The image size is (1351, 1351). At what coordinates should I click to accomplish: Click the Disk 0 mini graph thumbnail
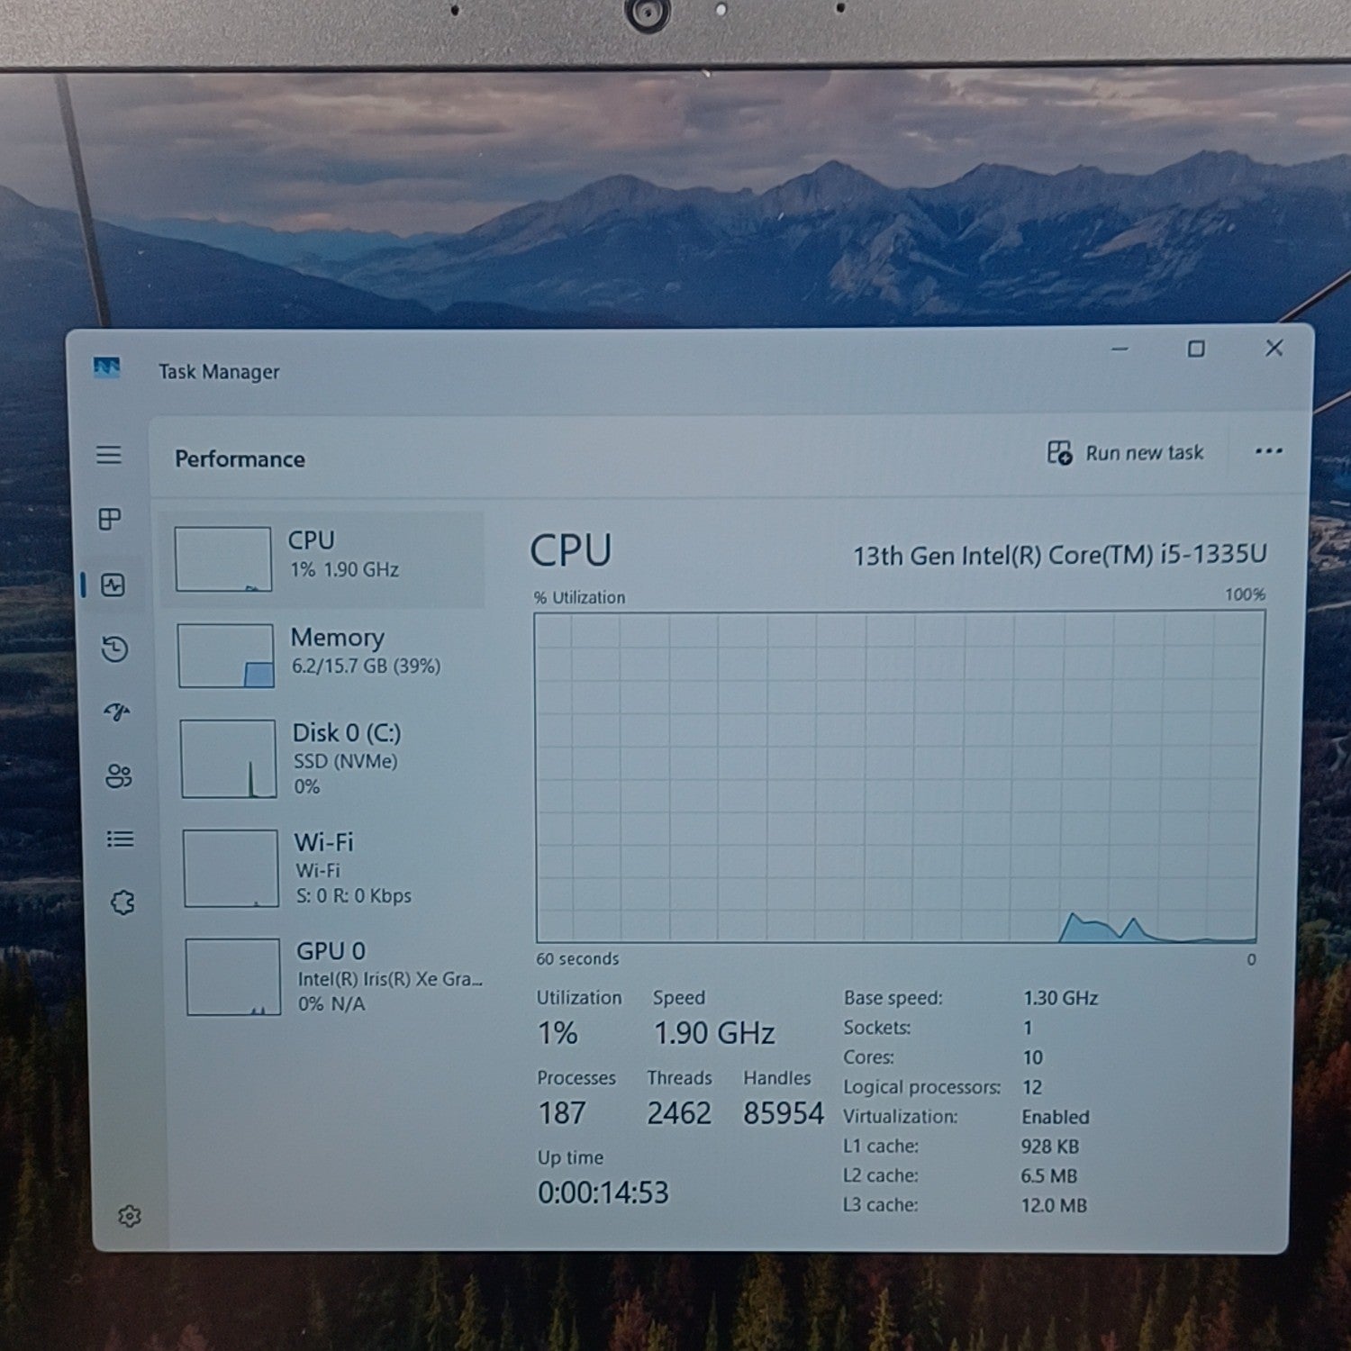[x=229, y=758]
